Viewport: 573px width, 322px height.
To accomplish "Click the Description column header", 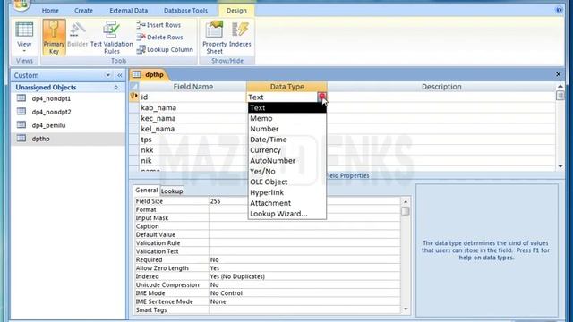I will point(441,87).
